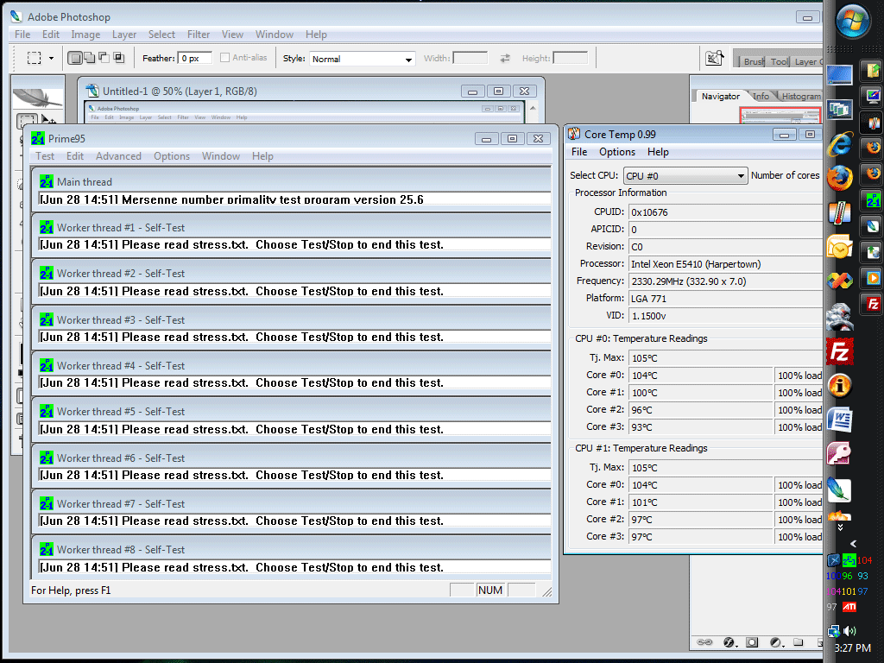Open the File menu in Core Temp
The image size is (884, 663).
click(x=579, y=152)
